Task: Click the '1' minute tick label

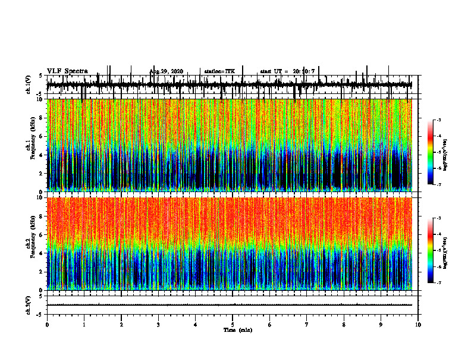Action: coord(84,325)
